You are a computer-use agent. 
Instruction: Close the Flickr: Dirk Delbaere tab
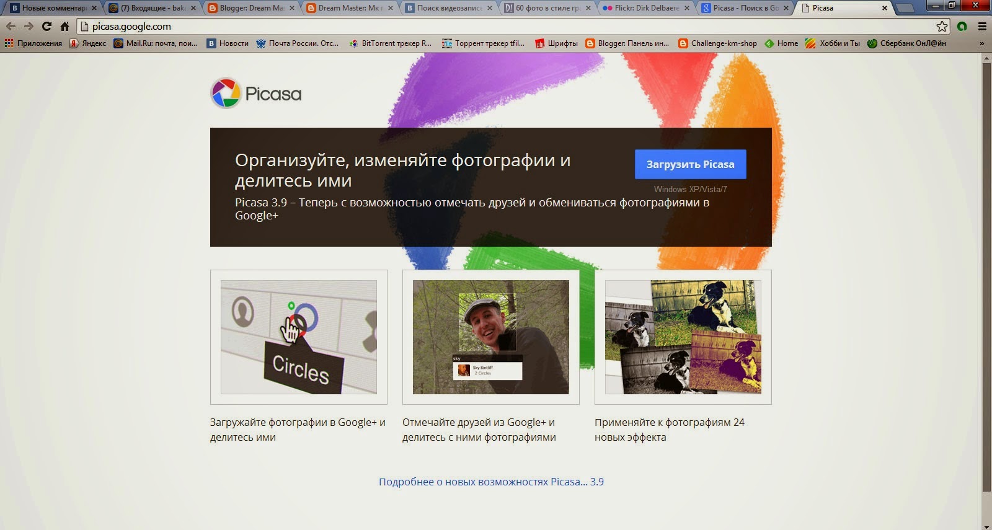[x=686, y=8]
